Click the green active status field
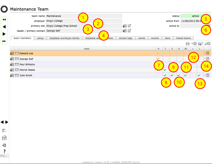Image resolution: width=212 pixels, height=164 pixels. (x=196, y=16)
